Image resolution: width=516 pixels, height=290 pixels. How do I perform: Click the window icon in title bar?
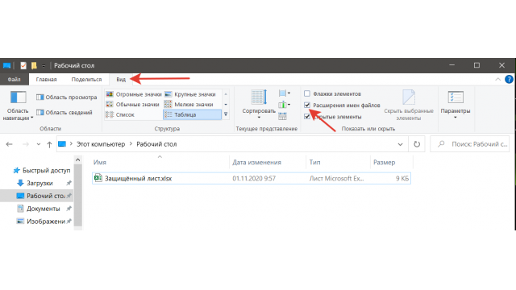[6, 65]
